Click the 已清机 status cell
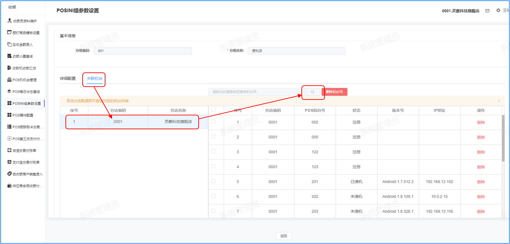 point(356,182)
